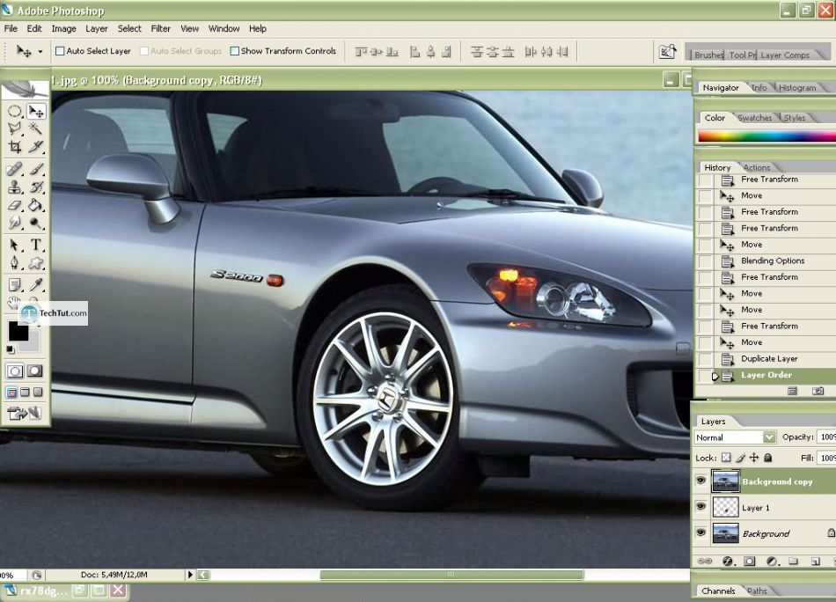Select the Eyedropper tool

[36, 285]
